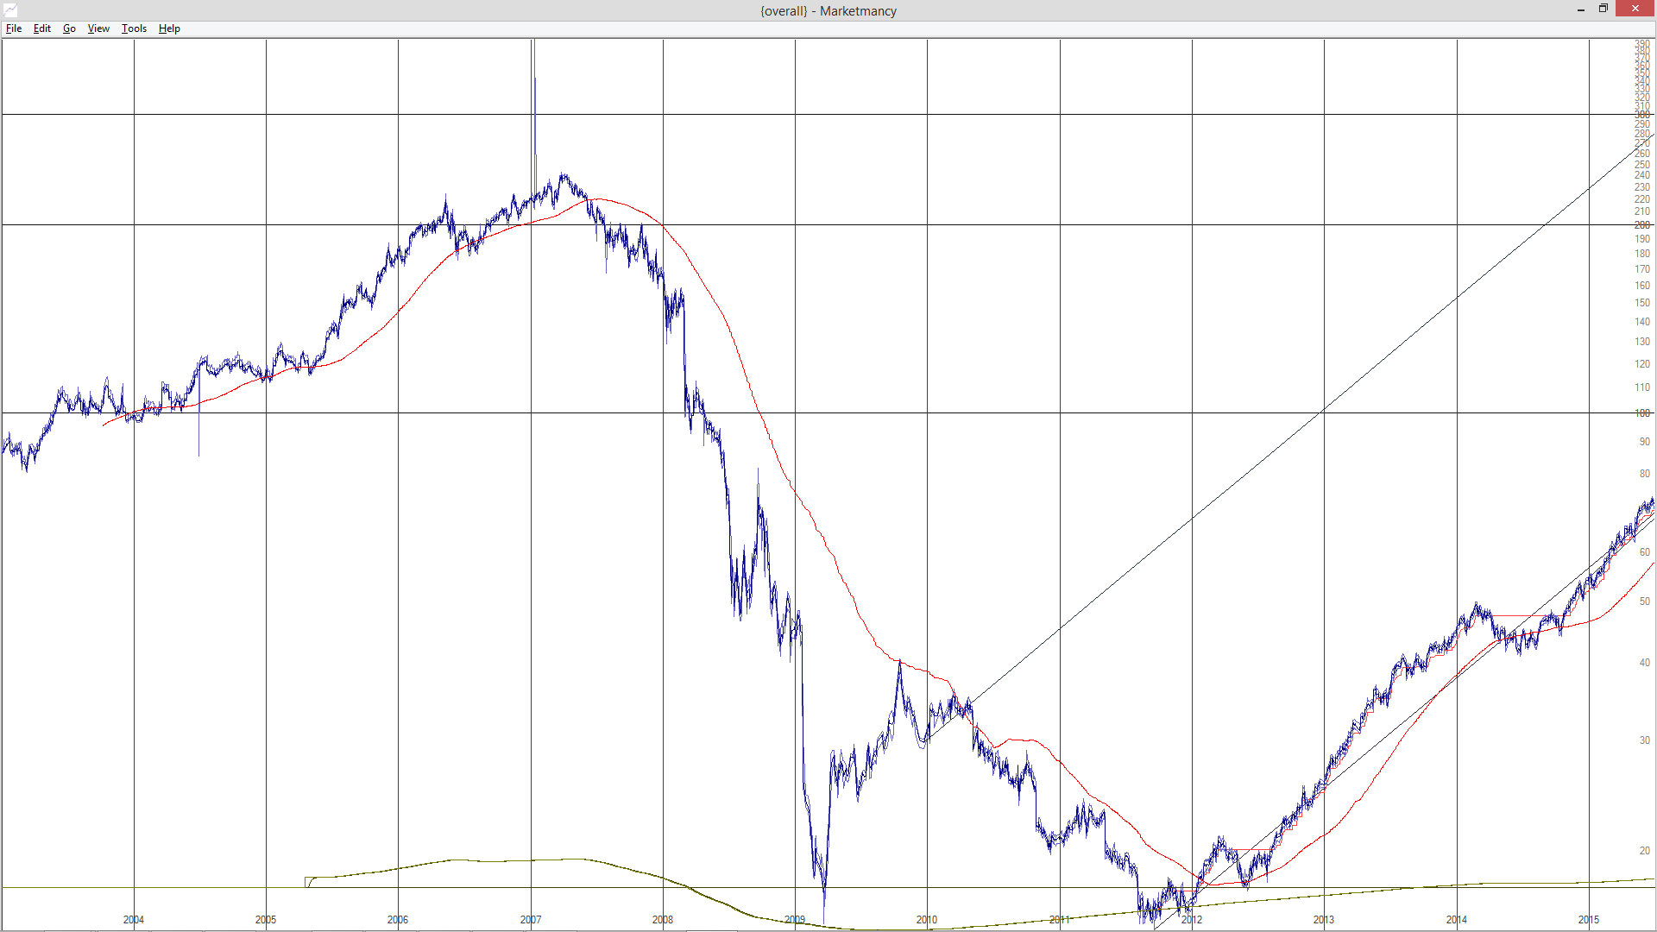
Task: Click the 50 price label on right axis
Action: point(1644,601)
